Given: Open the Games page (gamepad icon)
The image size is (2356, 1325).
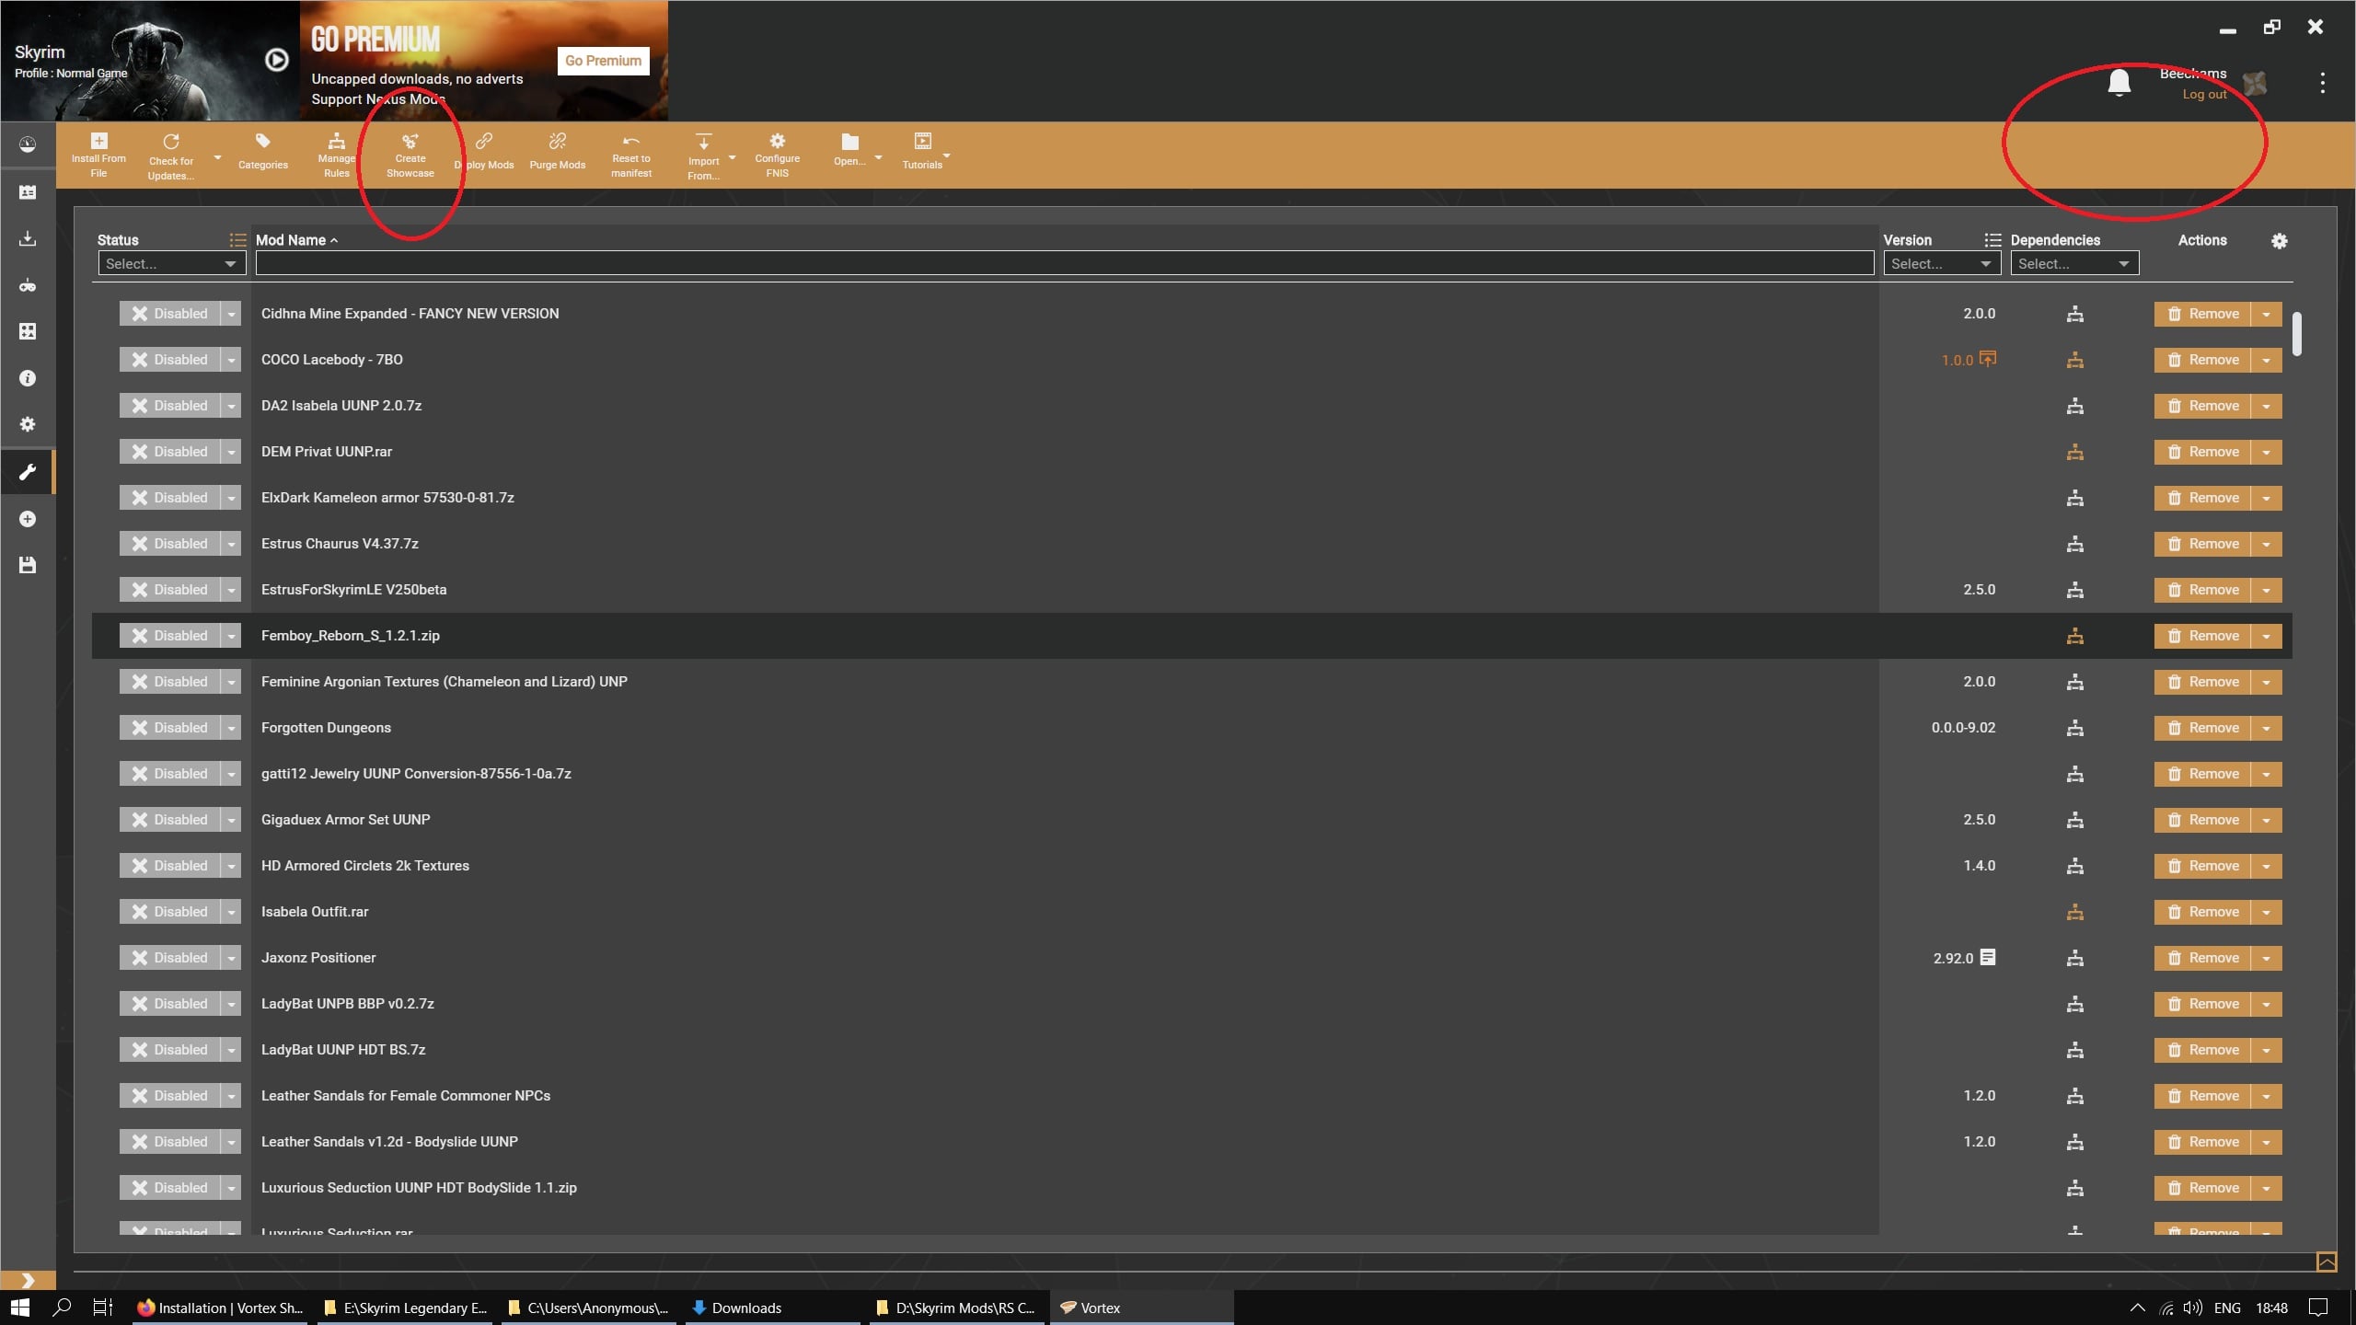Looking at the screenshot, I should pos(28,285).
